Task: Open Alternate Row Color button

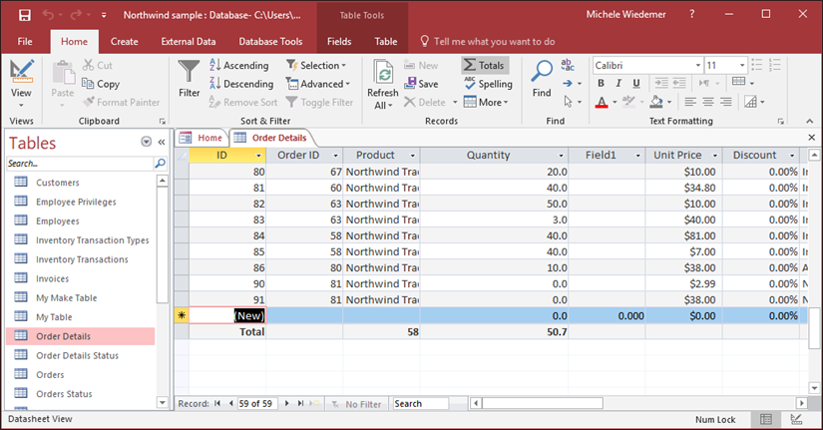Action: 750,102
